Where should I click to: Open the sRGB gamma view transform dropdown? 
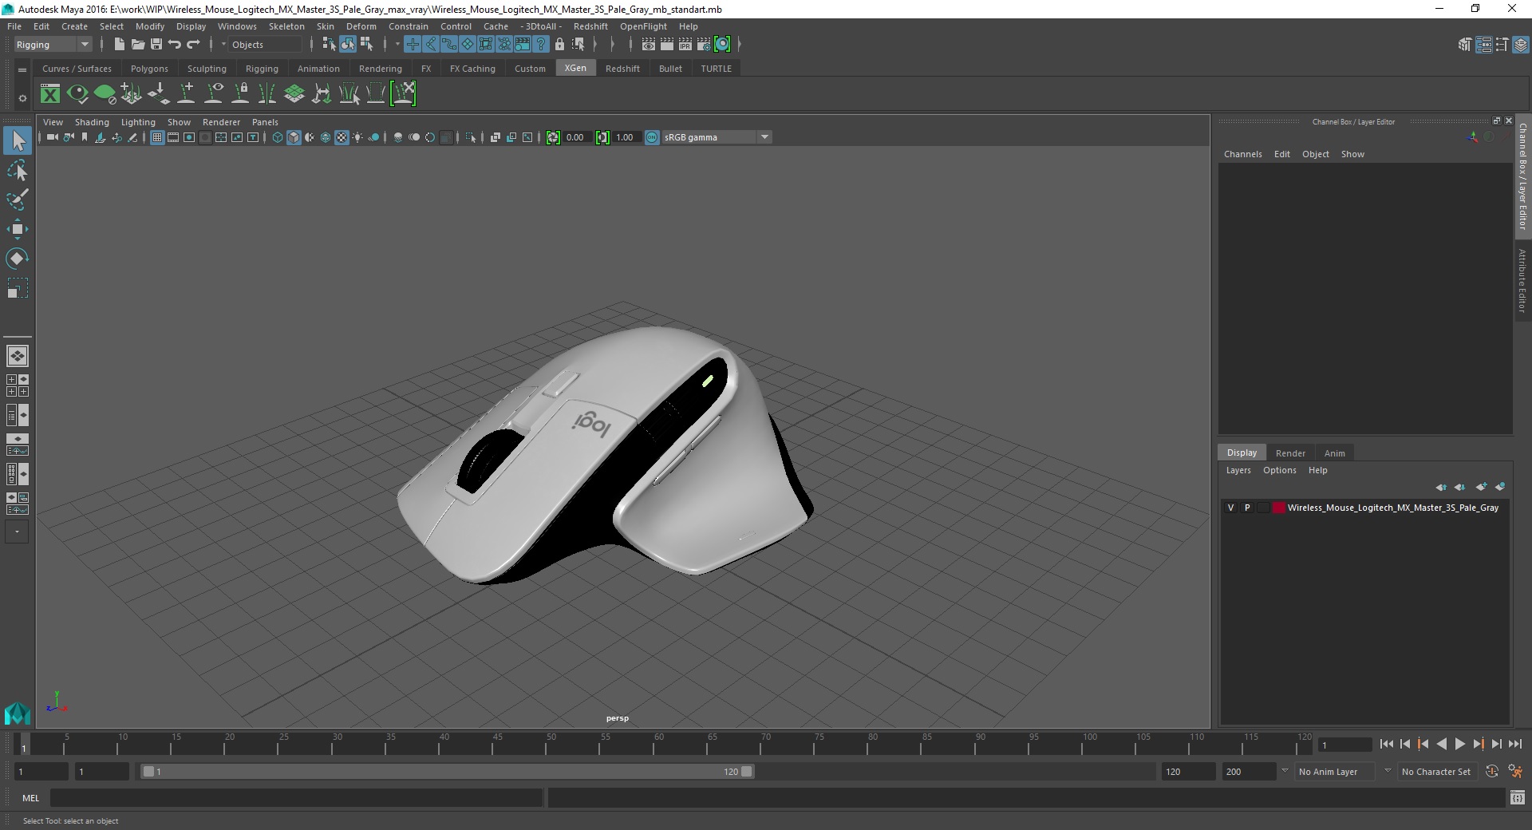click(x=717, y=137)
